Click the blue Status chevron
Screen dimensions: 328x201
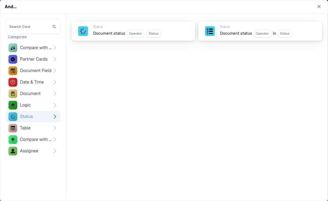[55, 117]
